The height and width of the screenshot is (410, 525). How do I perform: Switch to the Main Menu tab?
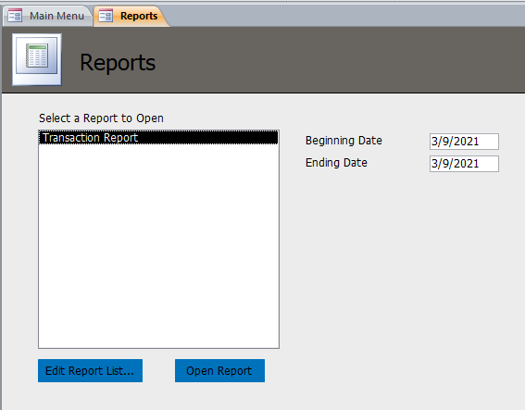(47, 16)
